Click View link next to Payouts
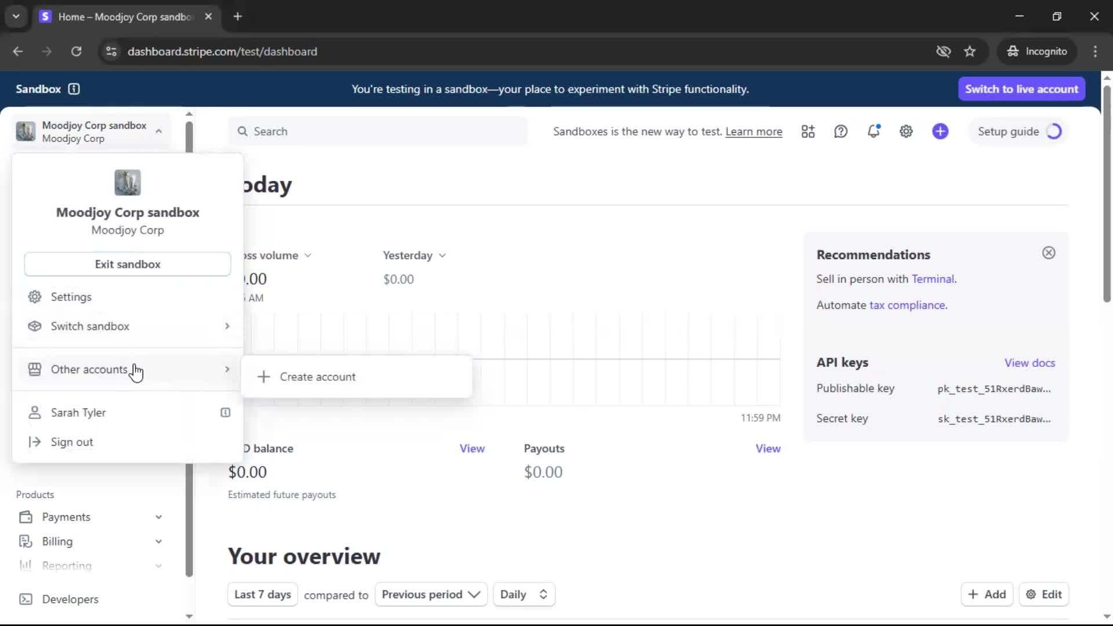Screen dimensions: 1113x626 (768, 449)
